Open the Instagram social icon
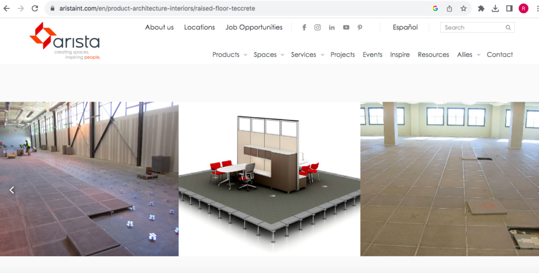Image resolution: width=539 pixels, height=273 pixels. 317,27
